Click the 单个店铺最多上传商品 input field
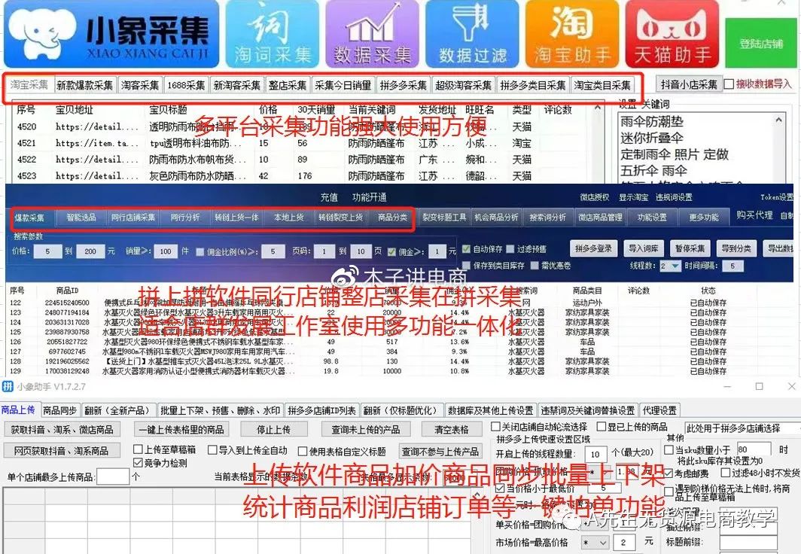801x554 pixels. coord(112,477)
